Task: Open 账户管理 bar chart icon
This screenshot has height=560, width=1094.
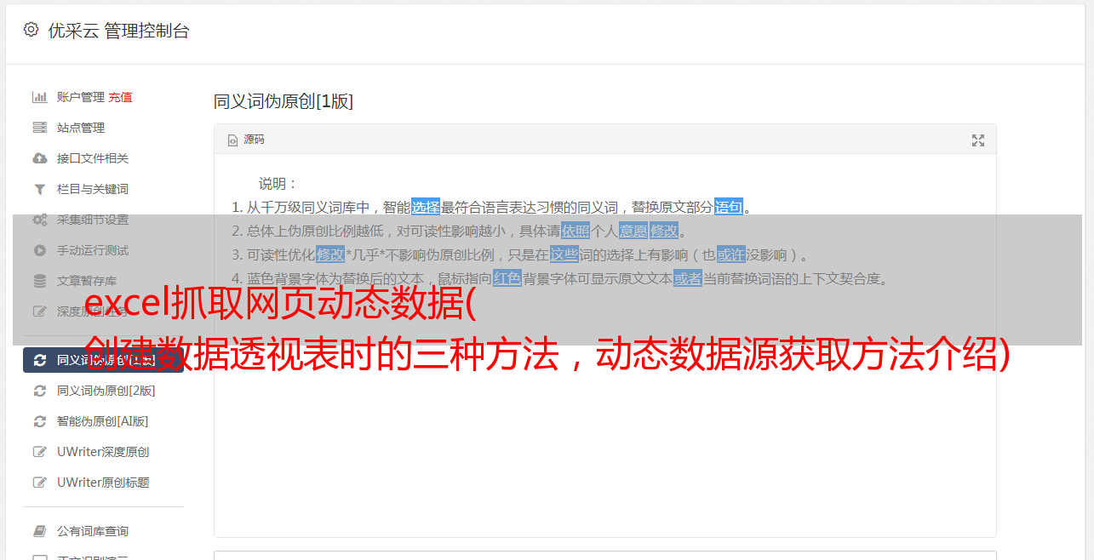Action: [39, 97]
